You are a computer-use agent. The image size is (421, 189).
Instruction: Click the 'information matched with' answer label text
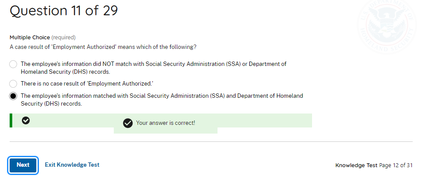point(161,100)
